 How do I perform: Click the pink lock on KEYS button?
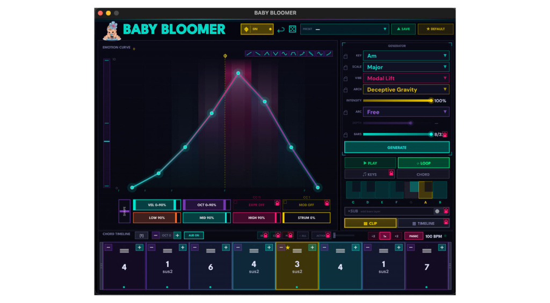tap(391, 173)
